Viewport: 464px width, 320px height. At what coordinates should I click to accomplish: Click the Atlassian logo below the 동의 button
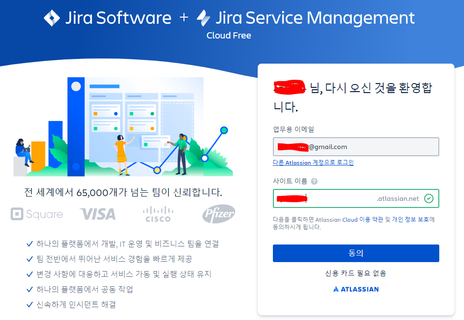pyautogui.click(x=356, y=289)
